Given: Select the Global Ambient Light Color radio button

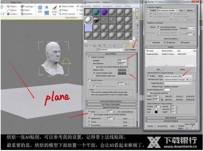Looking at the screenshot, I should tap(94, 76).
